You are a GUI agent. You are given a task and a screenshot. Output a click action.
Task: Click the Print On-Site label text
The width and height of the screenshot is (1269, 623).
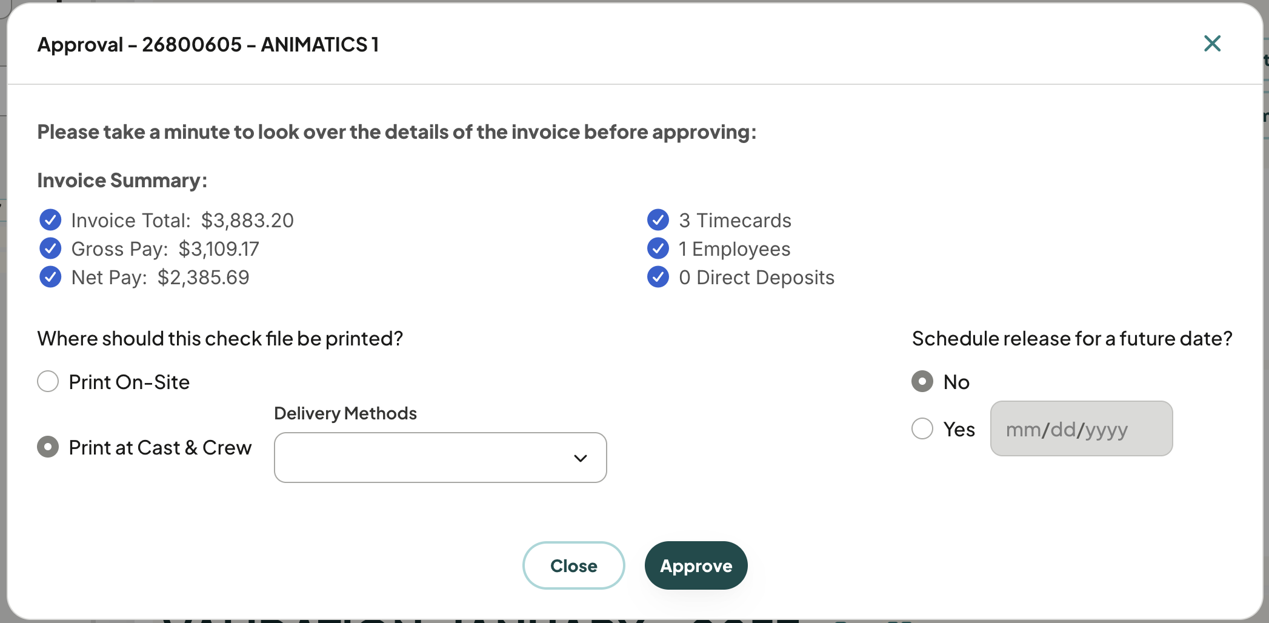129,382
